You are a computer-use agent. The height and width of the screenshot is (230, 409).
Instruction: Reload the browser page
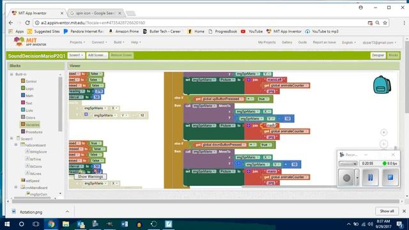point(27,23)
